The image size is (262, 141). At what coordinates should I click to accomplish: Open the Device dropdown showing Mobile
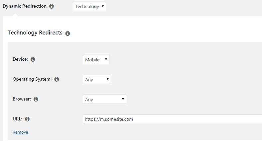tap(96, 60)
